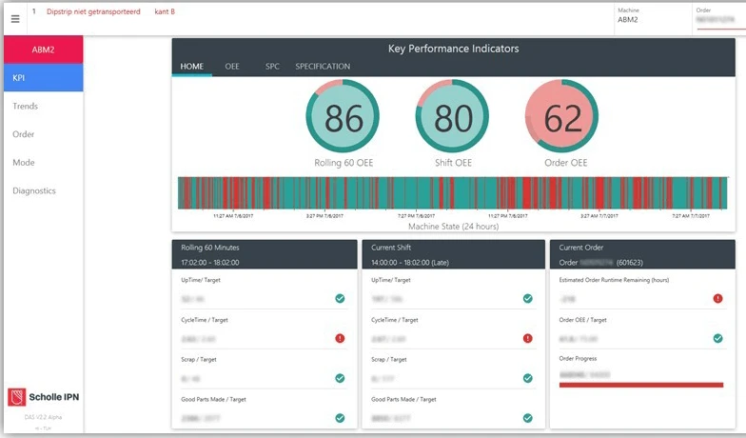
Task: Click the Order Progress red bar
Action: tap(642, 386)
